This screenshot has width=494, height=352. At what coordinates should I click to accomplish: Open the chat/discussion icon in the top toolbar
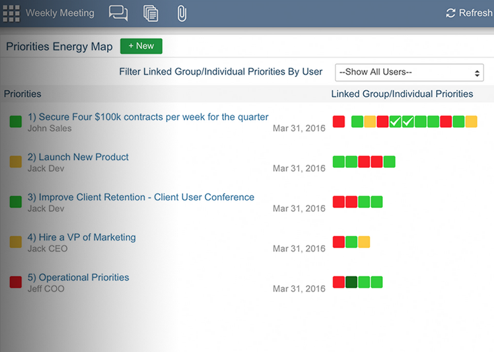pyautogui.click(x=118, y=13)
